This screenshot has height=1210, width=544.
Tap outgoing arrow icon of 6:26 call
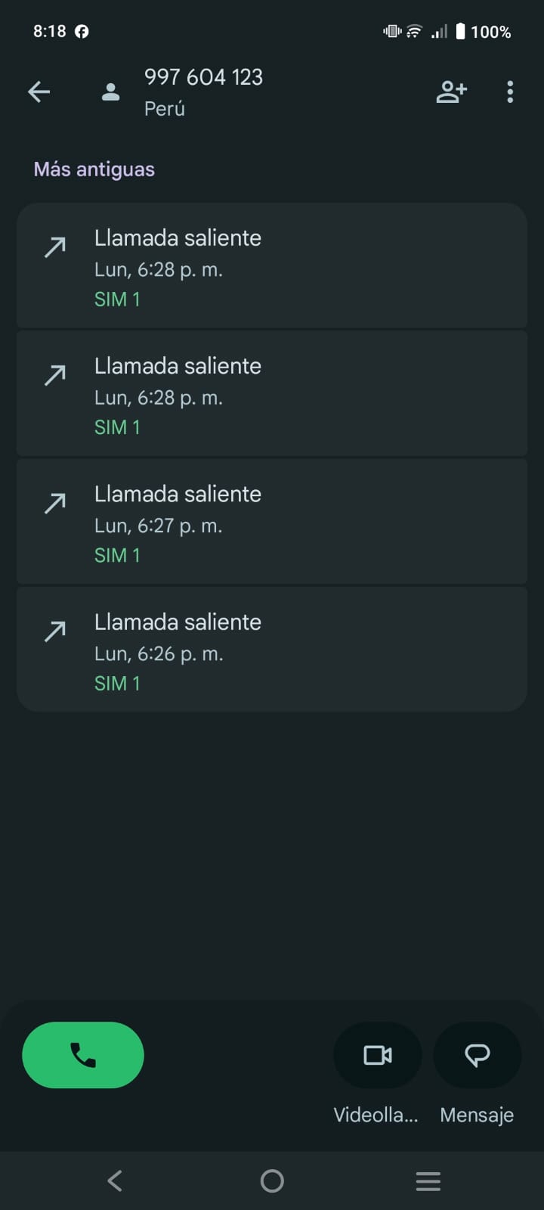point(55,631)
